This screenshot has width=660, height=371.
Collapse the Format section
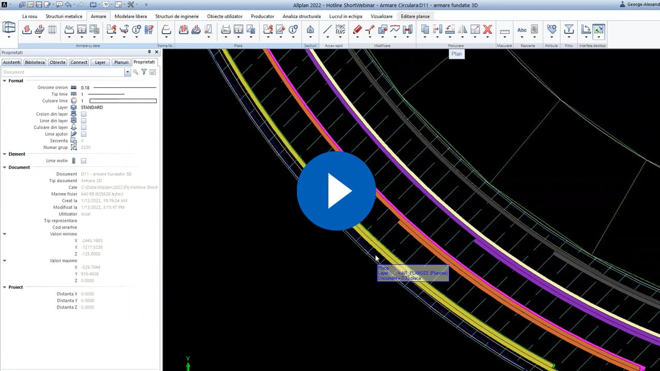pos(5,81)
